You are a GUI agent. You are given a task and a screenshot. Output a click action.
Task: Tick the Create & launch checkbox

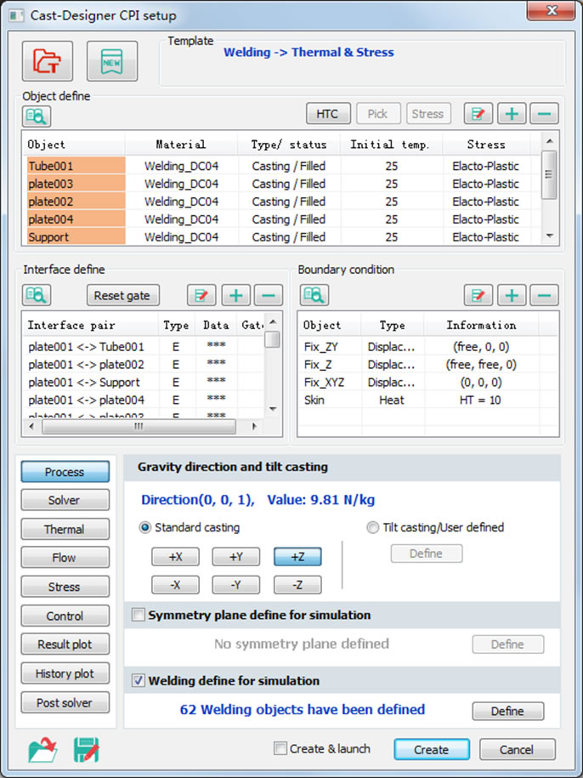[x=280, y=748]
